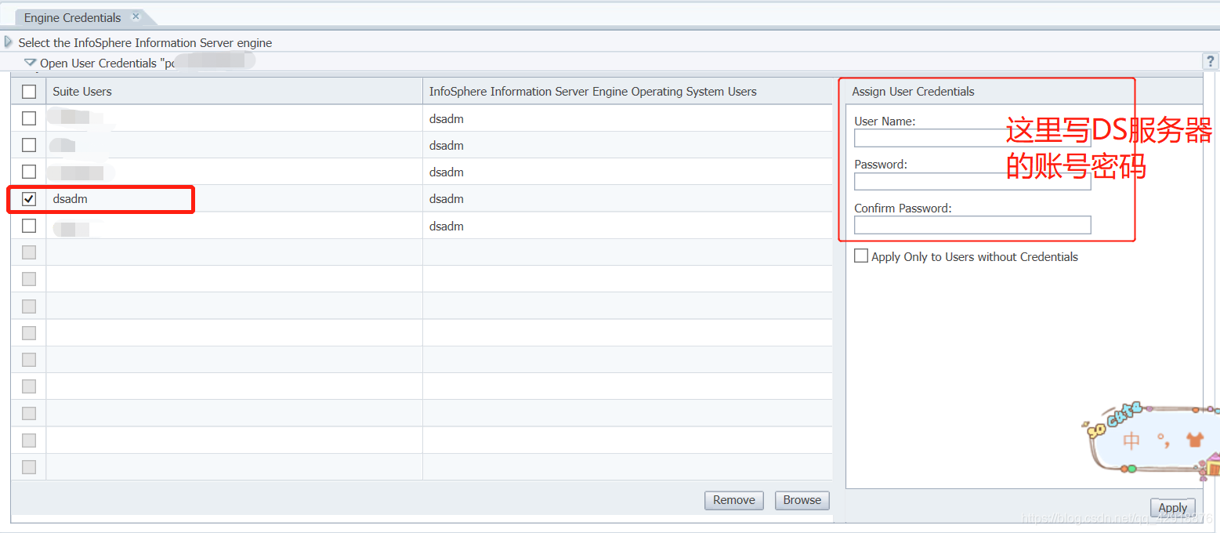This screenshot has width=1220, height=533.
Task: Click the Assign User Credentials heading
Action: click(x=913, y=92)
